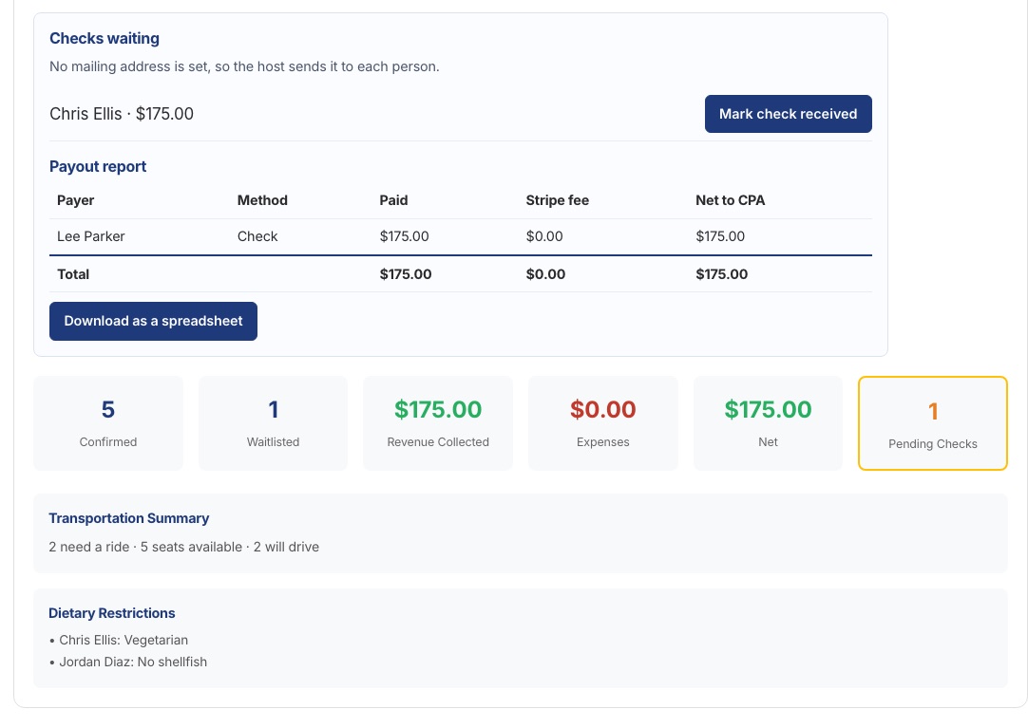Click the Net to CPA column header
1028x728 pixels.
point(731,200)
